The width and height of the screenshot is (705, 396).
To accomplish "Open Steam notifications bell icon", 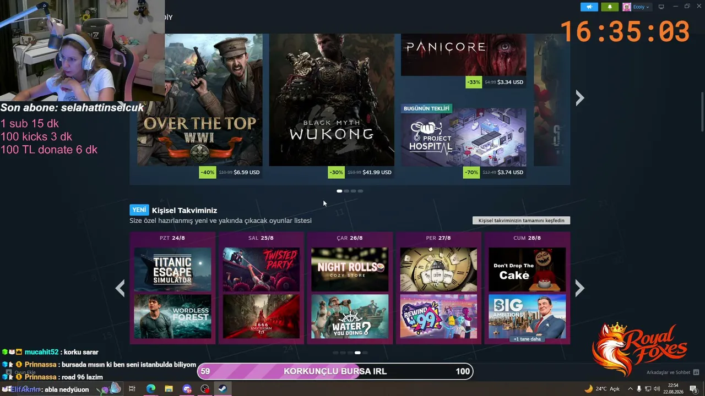I will [610, 7].
